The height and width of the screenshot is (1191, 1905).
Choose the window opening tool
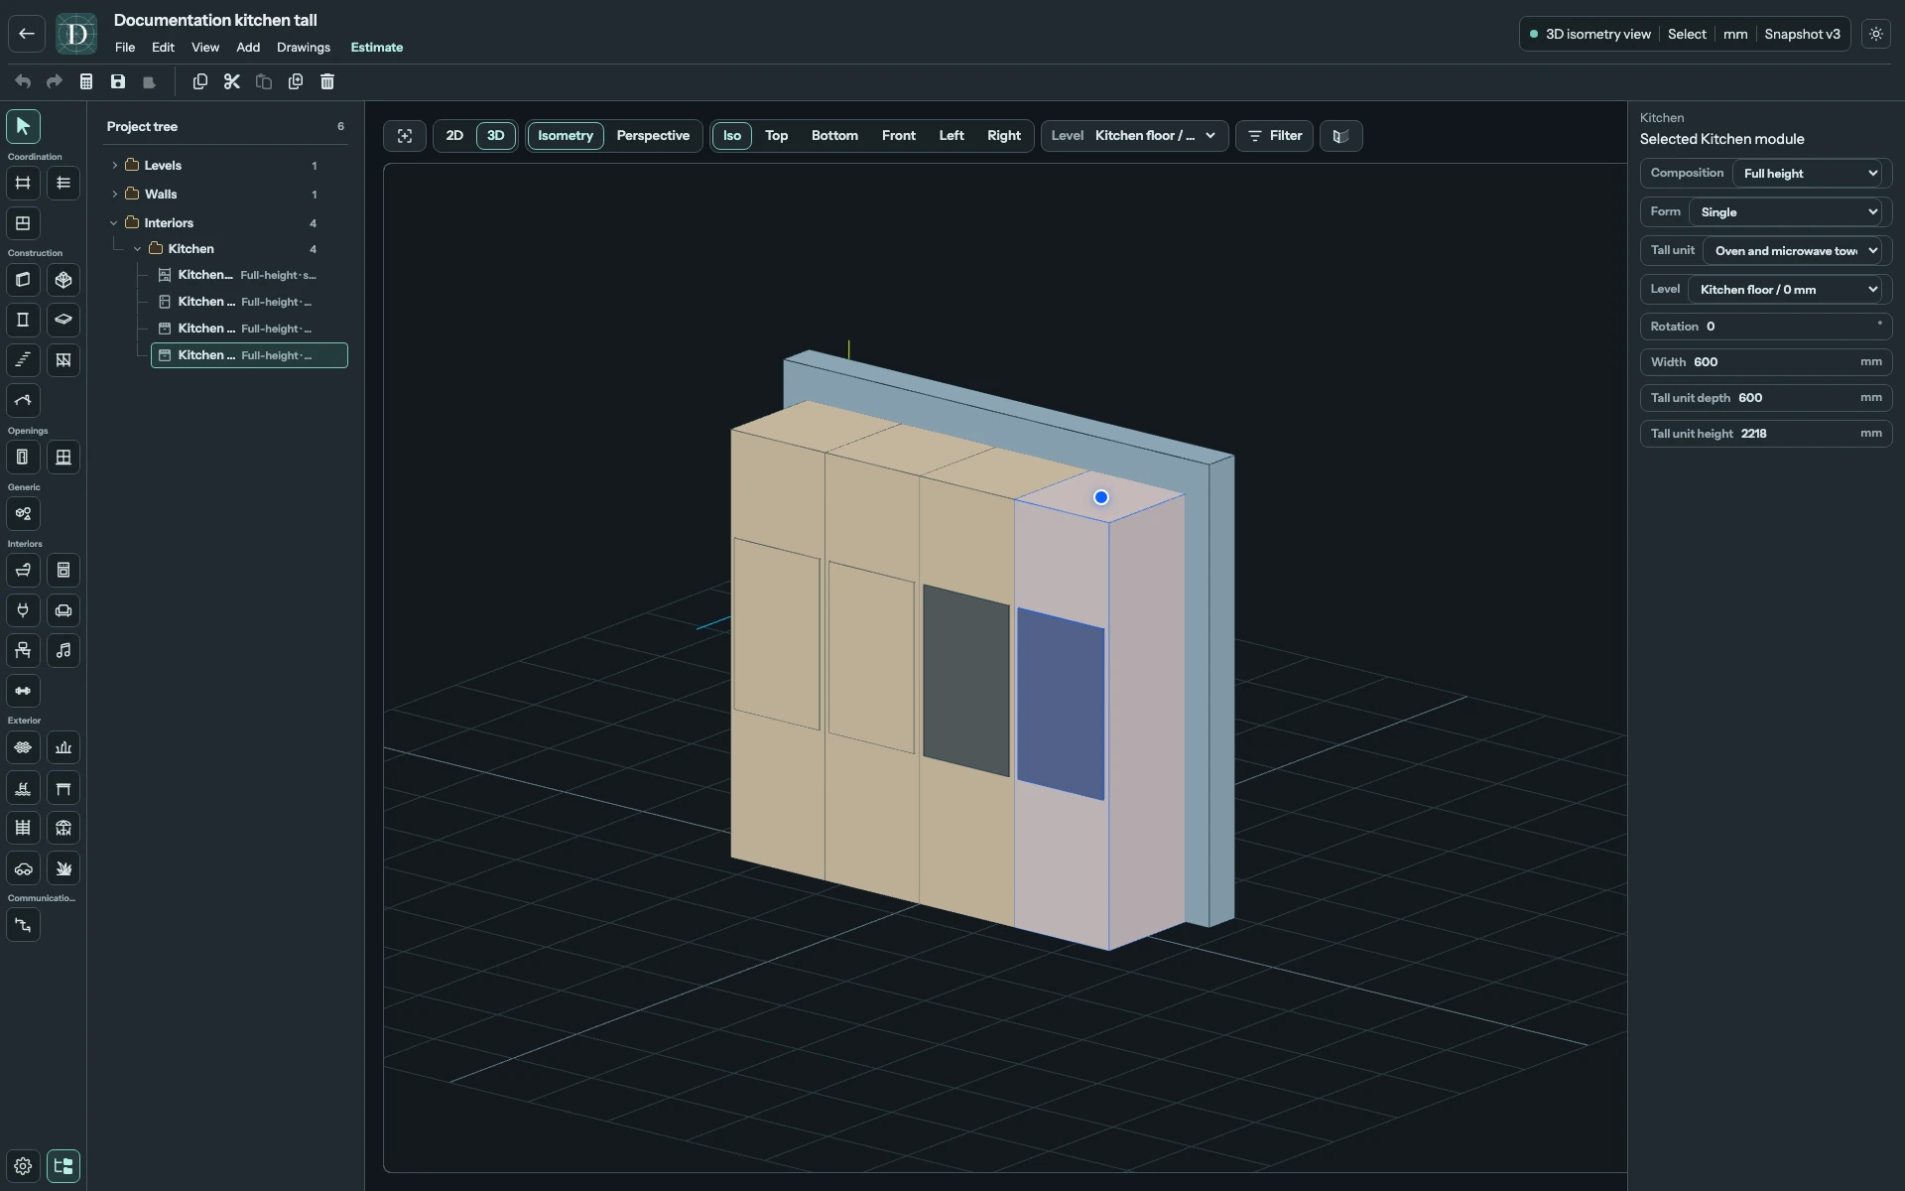click(x=63, y=458)
